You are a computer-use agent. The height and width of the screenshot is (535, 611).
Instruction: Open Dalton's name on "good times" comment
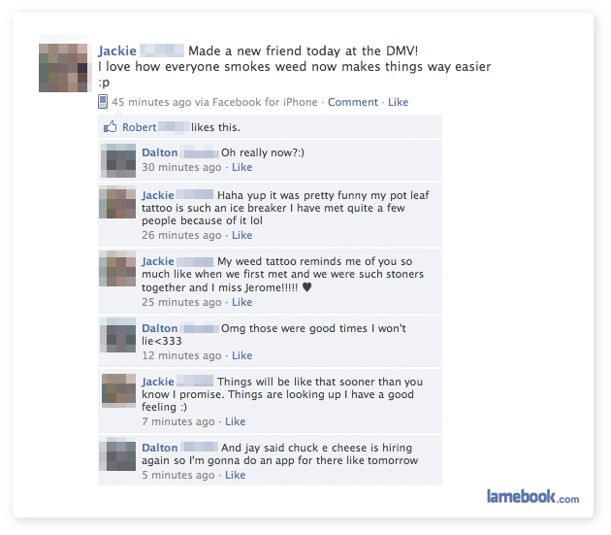(x=160, y=328)
